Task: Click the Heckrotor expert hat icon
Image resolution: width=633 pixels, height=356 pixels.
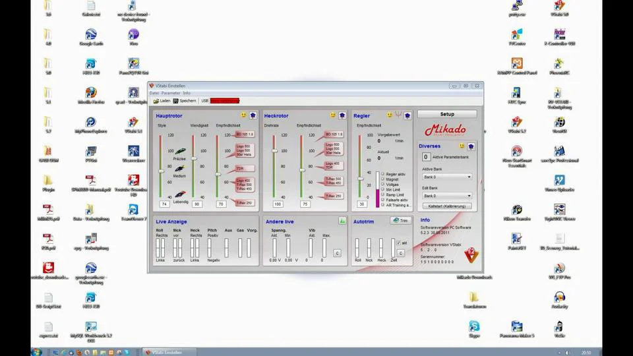Action: click(342, 115)
